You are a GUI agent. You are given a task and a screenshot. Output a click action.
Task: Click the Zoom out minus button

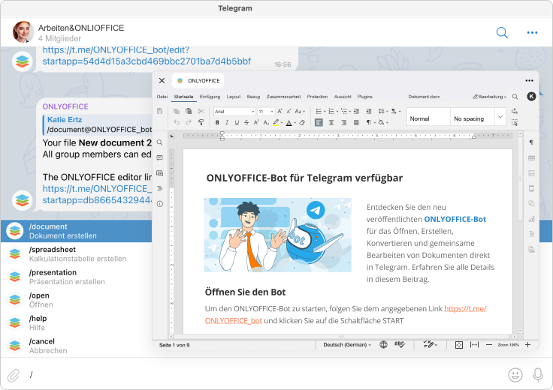coord(489,344)
